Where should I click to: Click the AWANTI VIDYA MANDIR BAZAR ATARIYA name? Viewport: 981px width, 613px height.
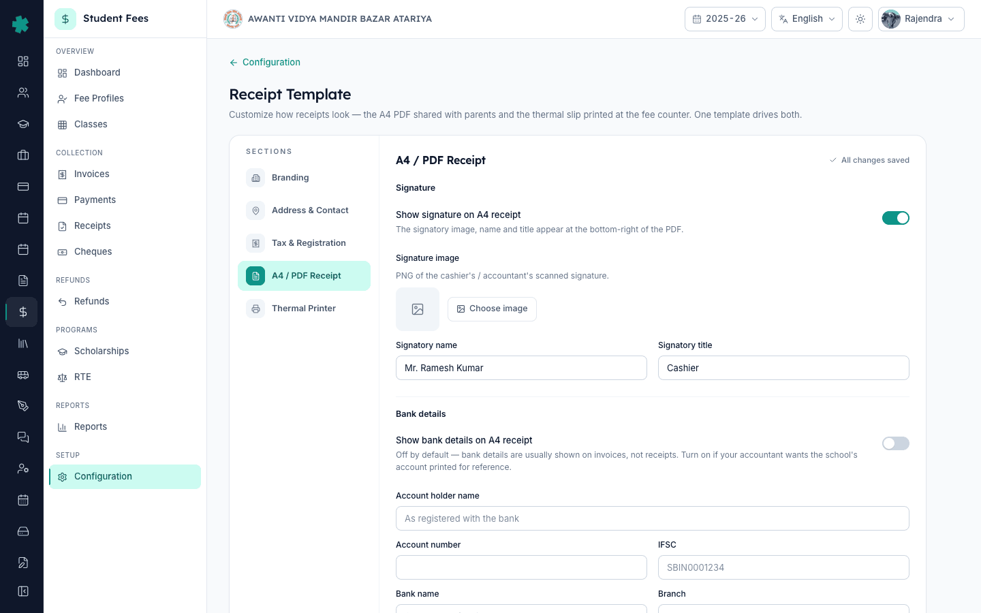click(340, 19)
